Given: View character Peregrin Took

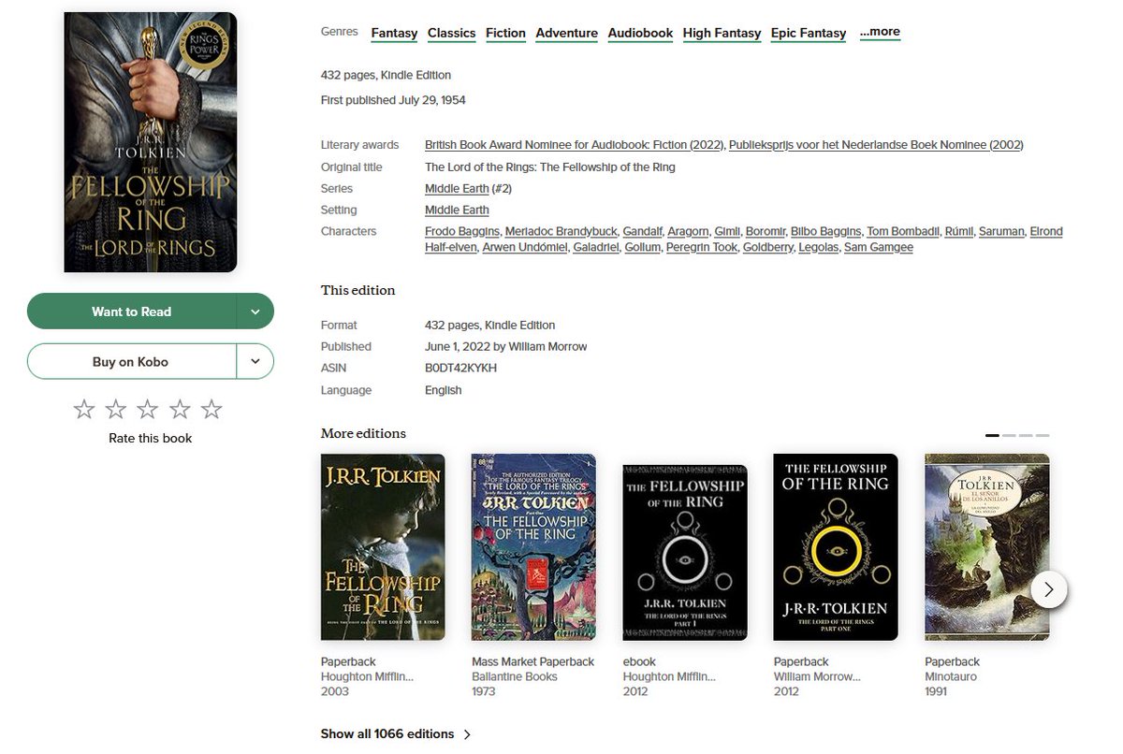Looking at the screenshot, I should click(701, 248).
